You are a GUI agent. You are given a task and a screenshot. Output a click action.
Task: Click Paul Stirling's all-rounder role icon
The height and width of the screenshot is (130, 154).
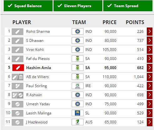(18, 86)
